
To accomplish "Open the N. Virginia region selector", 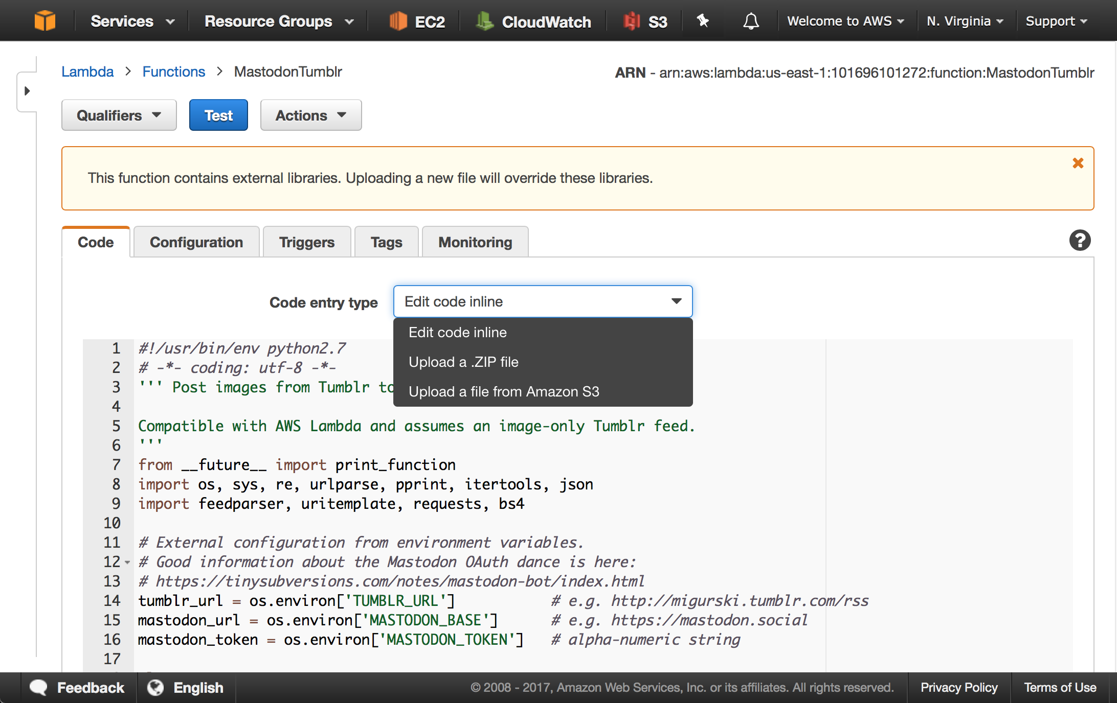I will (x=965, y=21).
